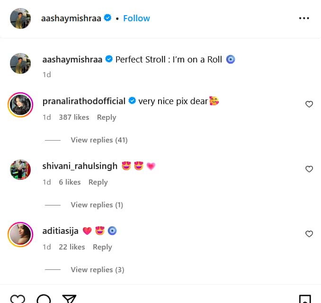Save post with the bookmark icon

[x=305, y=299]
